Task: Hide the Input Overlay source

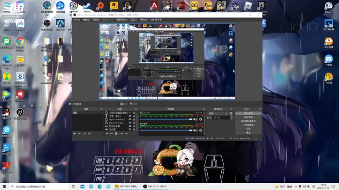Action: [130, 123]
